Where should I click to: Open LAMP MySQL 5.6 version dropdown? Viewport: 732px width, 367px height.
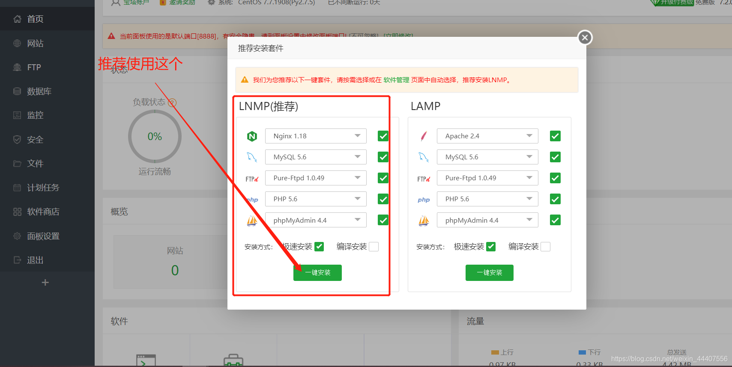click(x=487, y=157)
